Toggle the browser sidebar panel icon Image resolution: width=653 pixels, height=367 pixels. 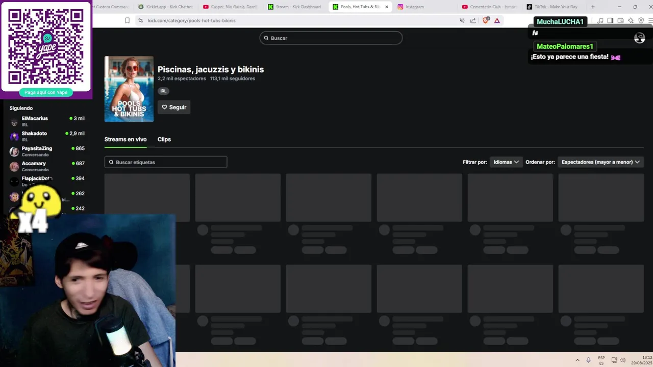pyautogui.click(x=610, y=20)
